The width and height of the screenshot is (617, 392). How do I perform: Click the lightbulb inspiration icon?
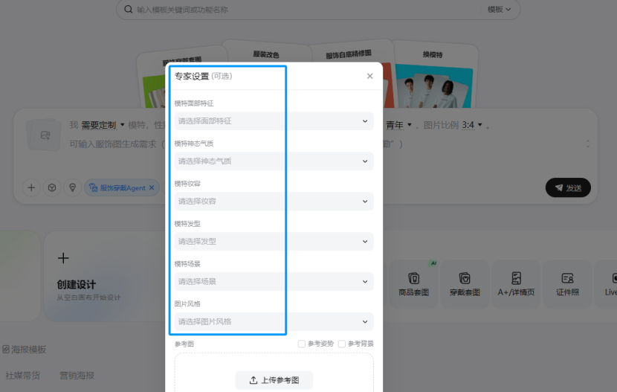72,188
